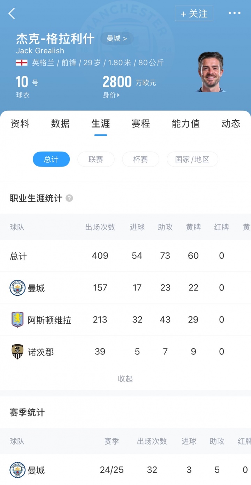Screen dimensions: 251x485
Task: Select the 杯赛 filter pill
Action: (x=140, y=159)
